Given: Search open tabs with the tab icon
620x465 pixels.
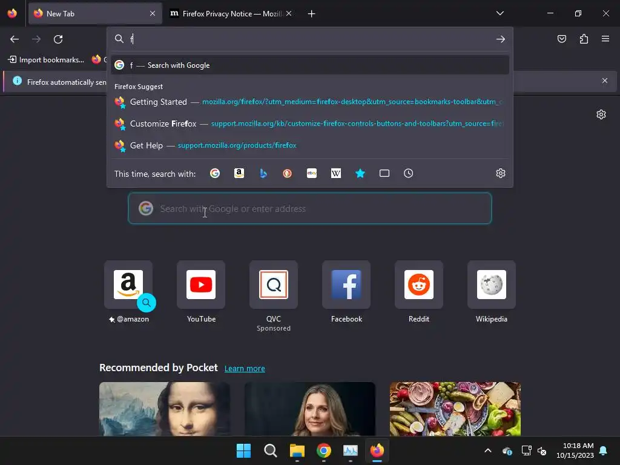Looking at the screenshot, I should (x=384, y=173).
